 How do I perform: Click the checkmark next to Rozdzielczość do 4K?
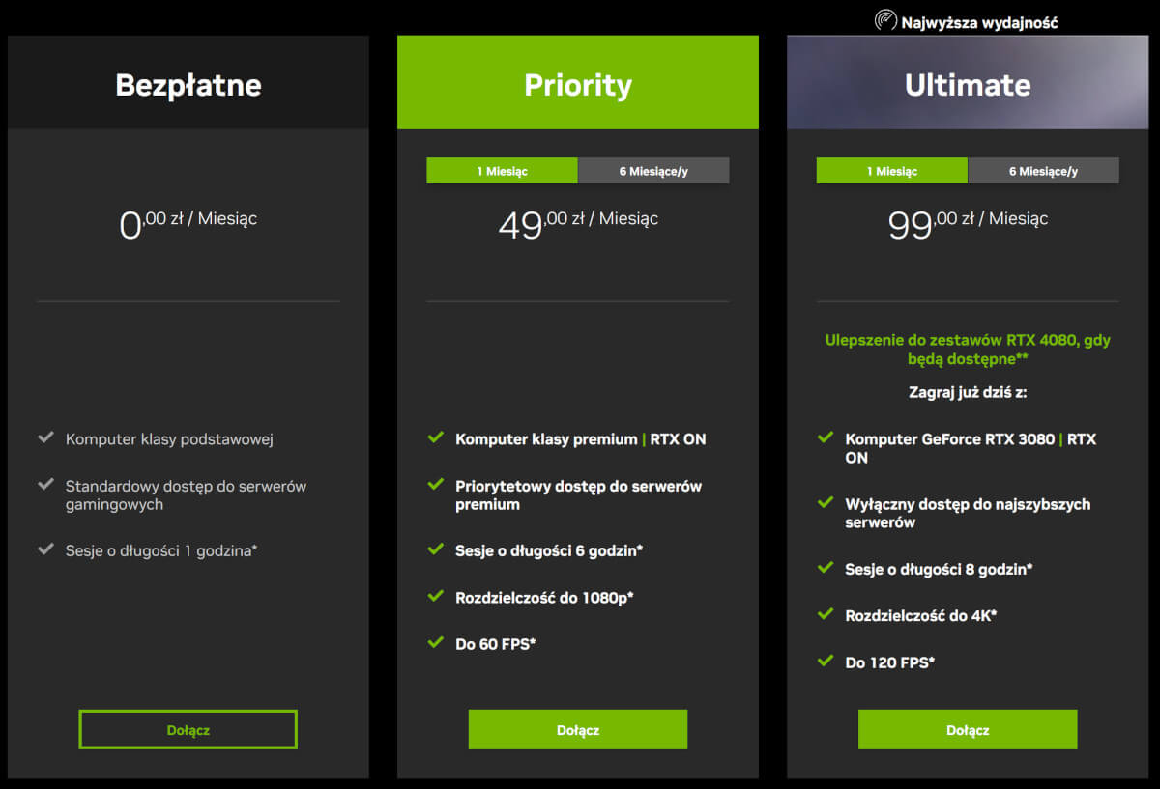click(x=825, y=615)
